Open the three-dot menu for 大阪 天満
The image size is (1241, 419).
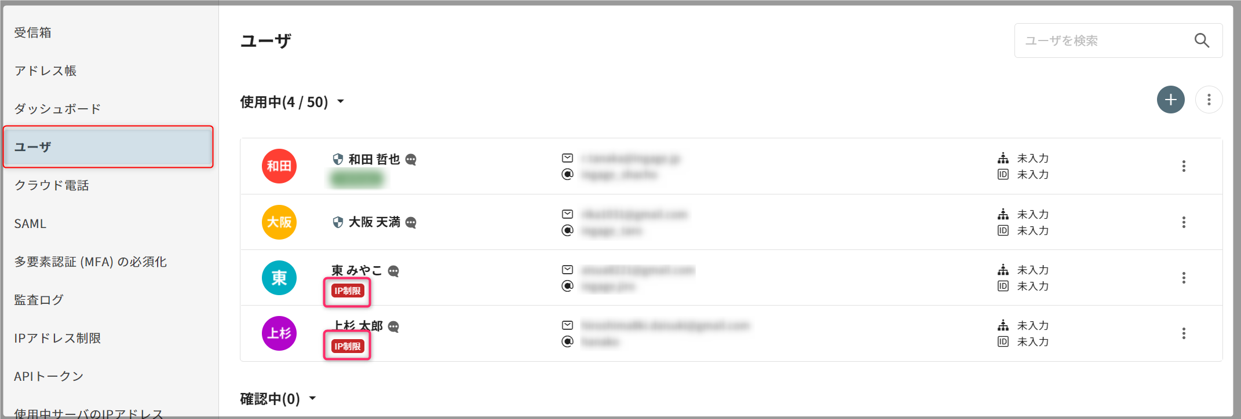click(1184, 222)
